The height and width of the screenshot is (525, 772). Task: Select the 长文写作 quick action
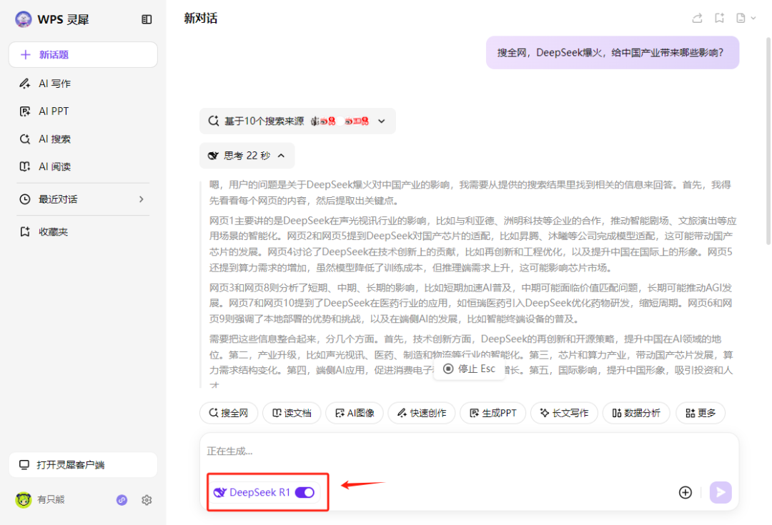pyautogui.click(x=564, y=413)
